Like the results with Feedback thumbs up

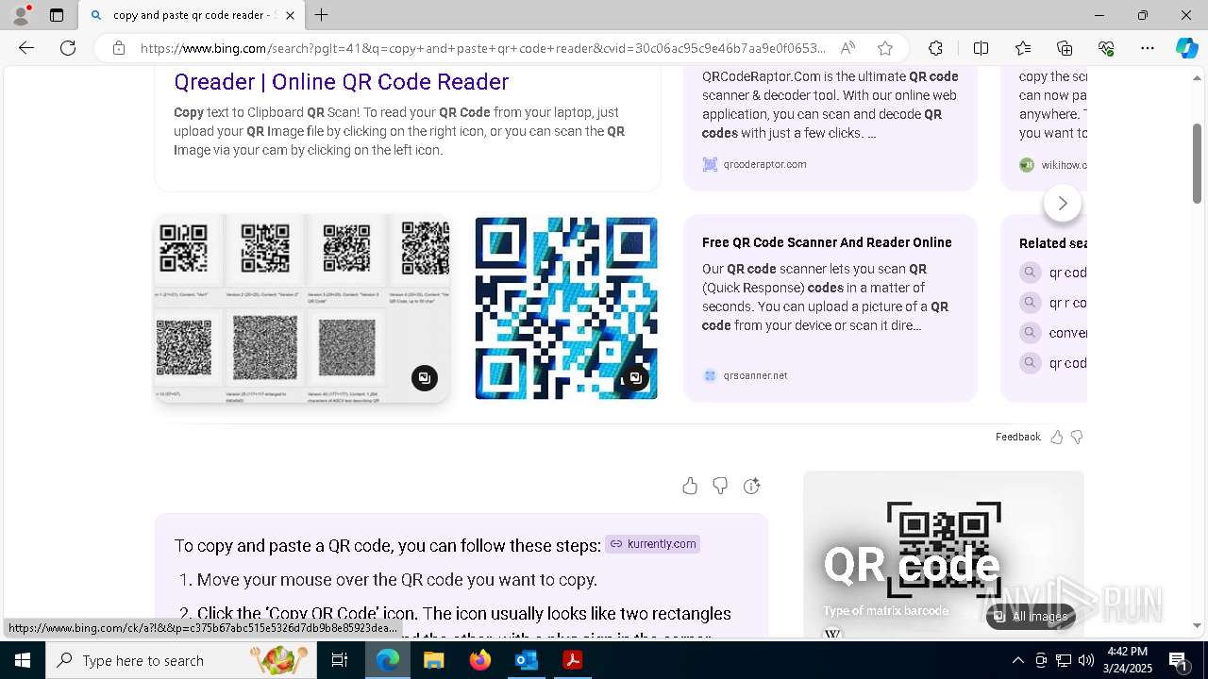click(x=1057, y=437)
